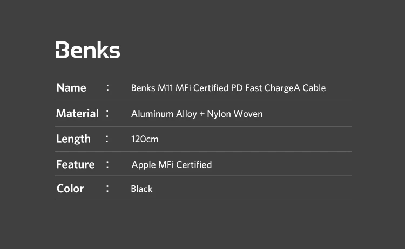
Task: Select the Apple MFi Certified text
Action: pyautogui.click(x=172, y=164)
